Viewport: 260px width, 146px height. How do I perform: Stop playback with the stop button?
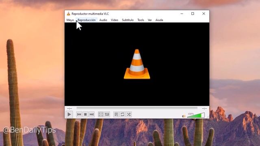pyautogui.click(x=85, y=114)
